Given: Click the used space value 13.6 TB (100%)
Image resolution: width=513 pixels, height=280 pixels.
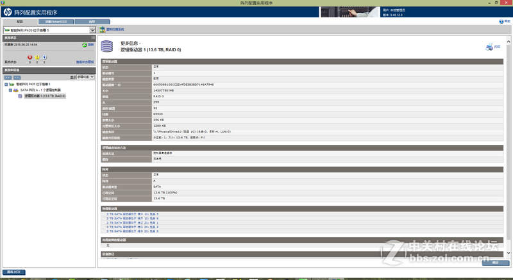Looking at the screenshot, I should click(165, 192).
